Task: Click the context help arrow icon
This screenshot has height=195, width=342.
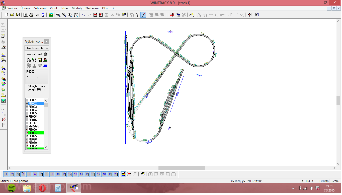Action: point(257,15)
